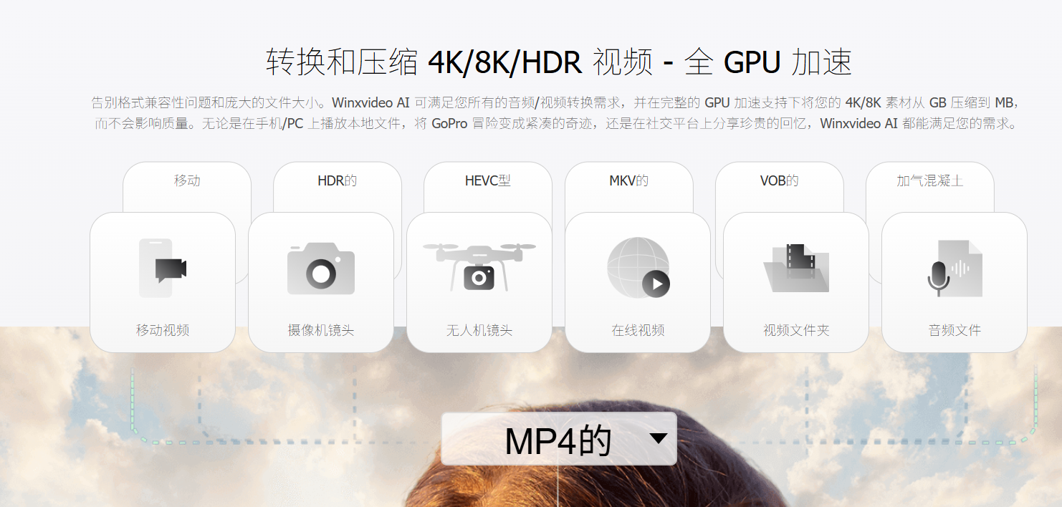Click the mobile phone video icon
This screenshot has width=1062, height=507.
click(163, 268)
